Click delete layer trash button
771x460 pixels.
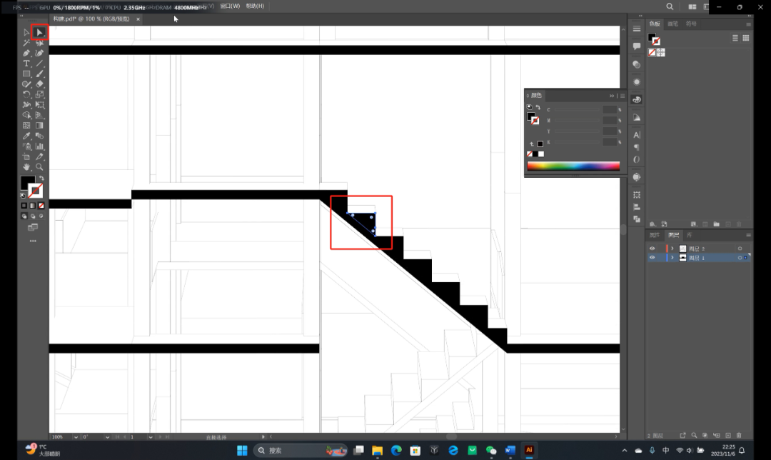click(739, 436)
